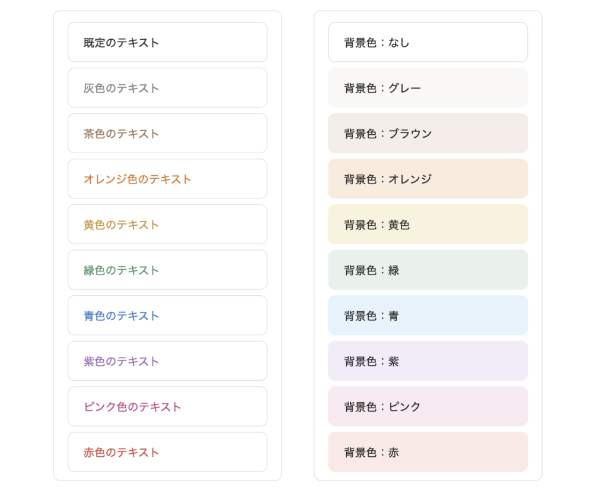The height and width of the screenshot is (496, 608).
Task: Click the 紫色のテキスト purple text sample
Action: click(167, 361)
